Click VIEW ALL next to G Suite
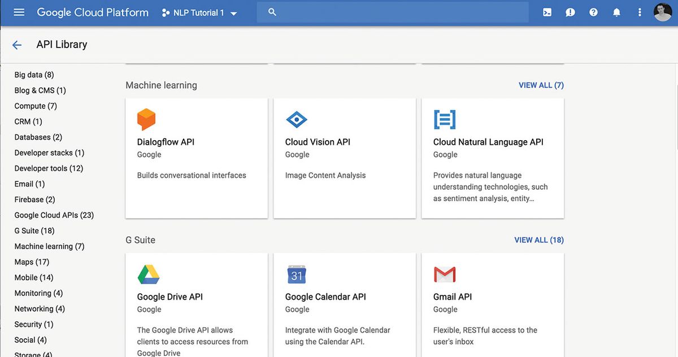This screenshot has height=357, width=678. [x=539, y=240]
